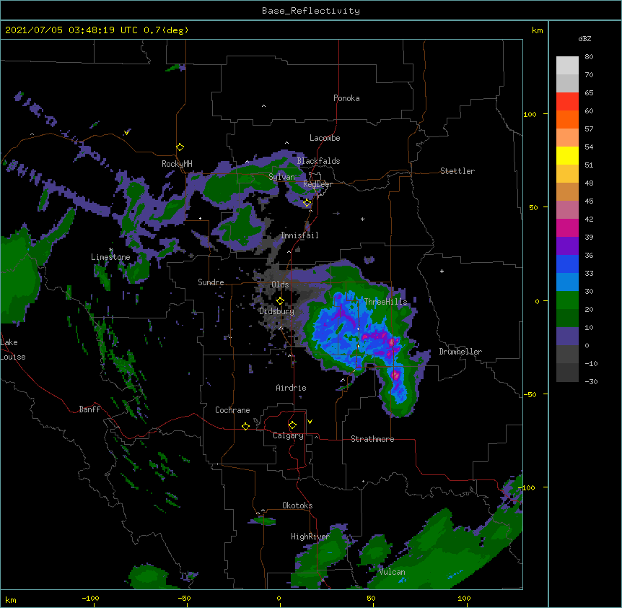This screenshot has height=608, width=622.
Task: Click the 80 value on the dBZ legend
Action: coord(589,57)
